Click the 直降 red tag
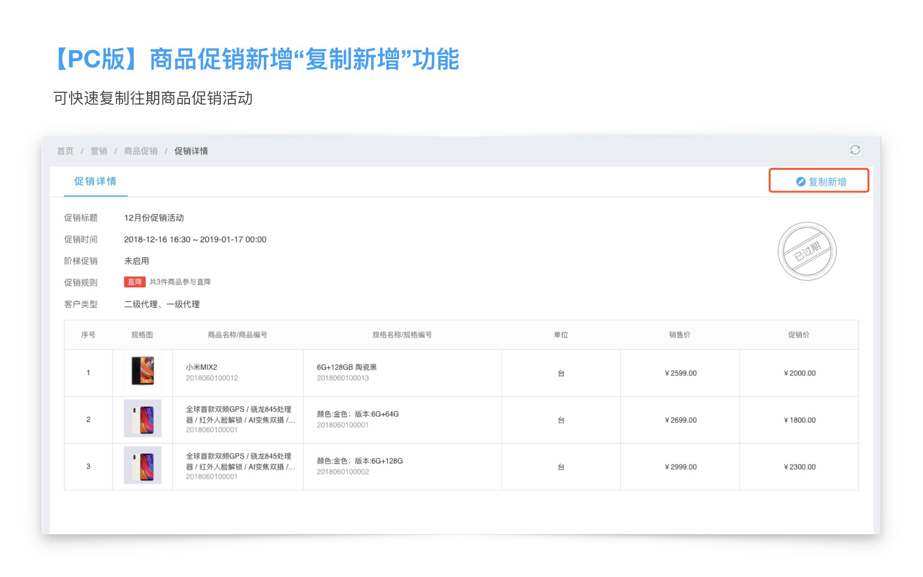 click(x=135, y=282)
